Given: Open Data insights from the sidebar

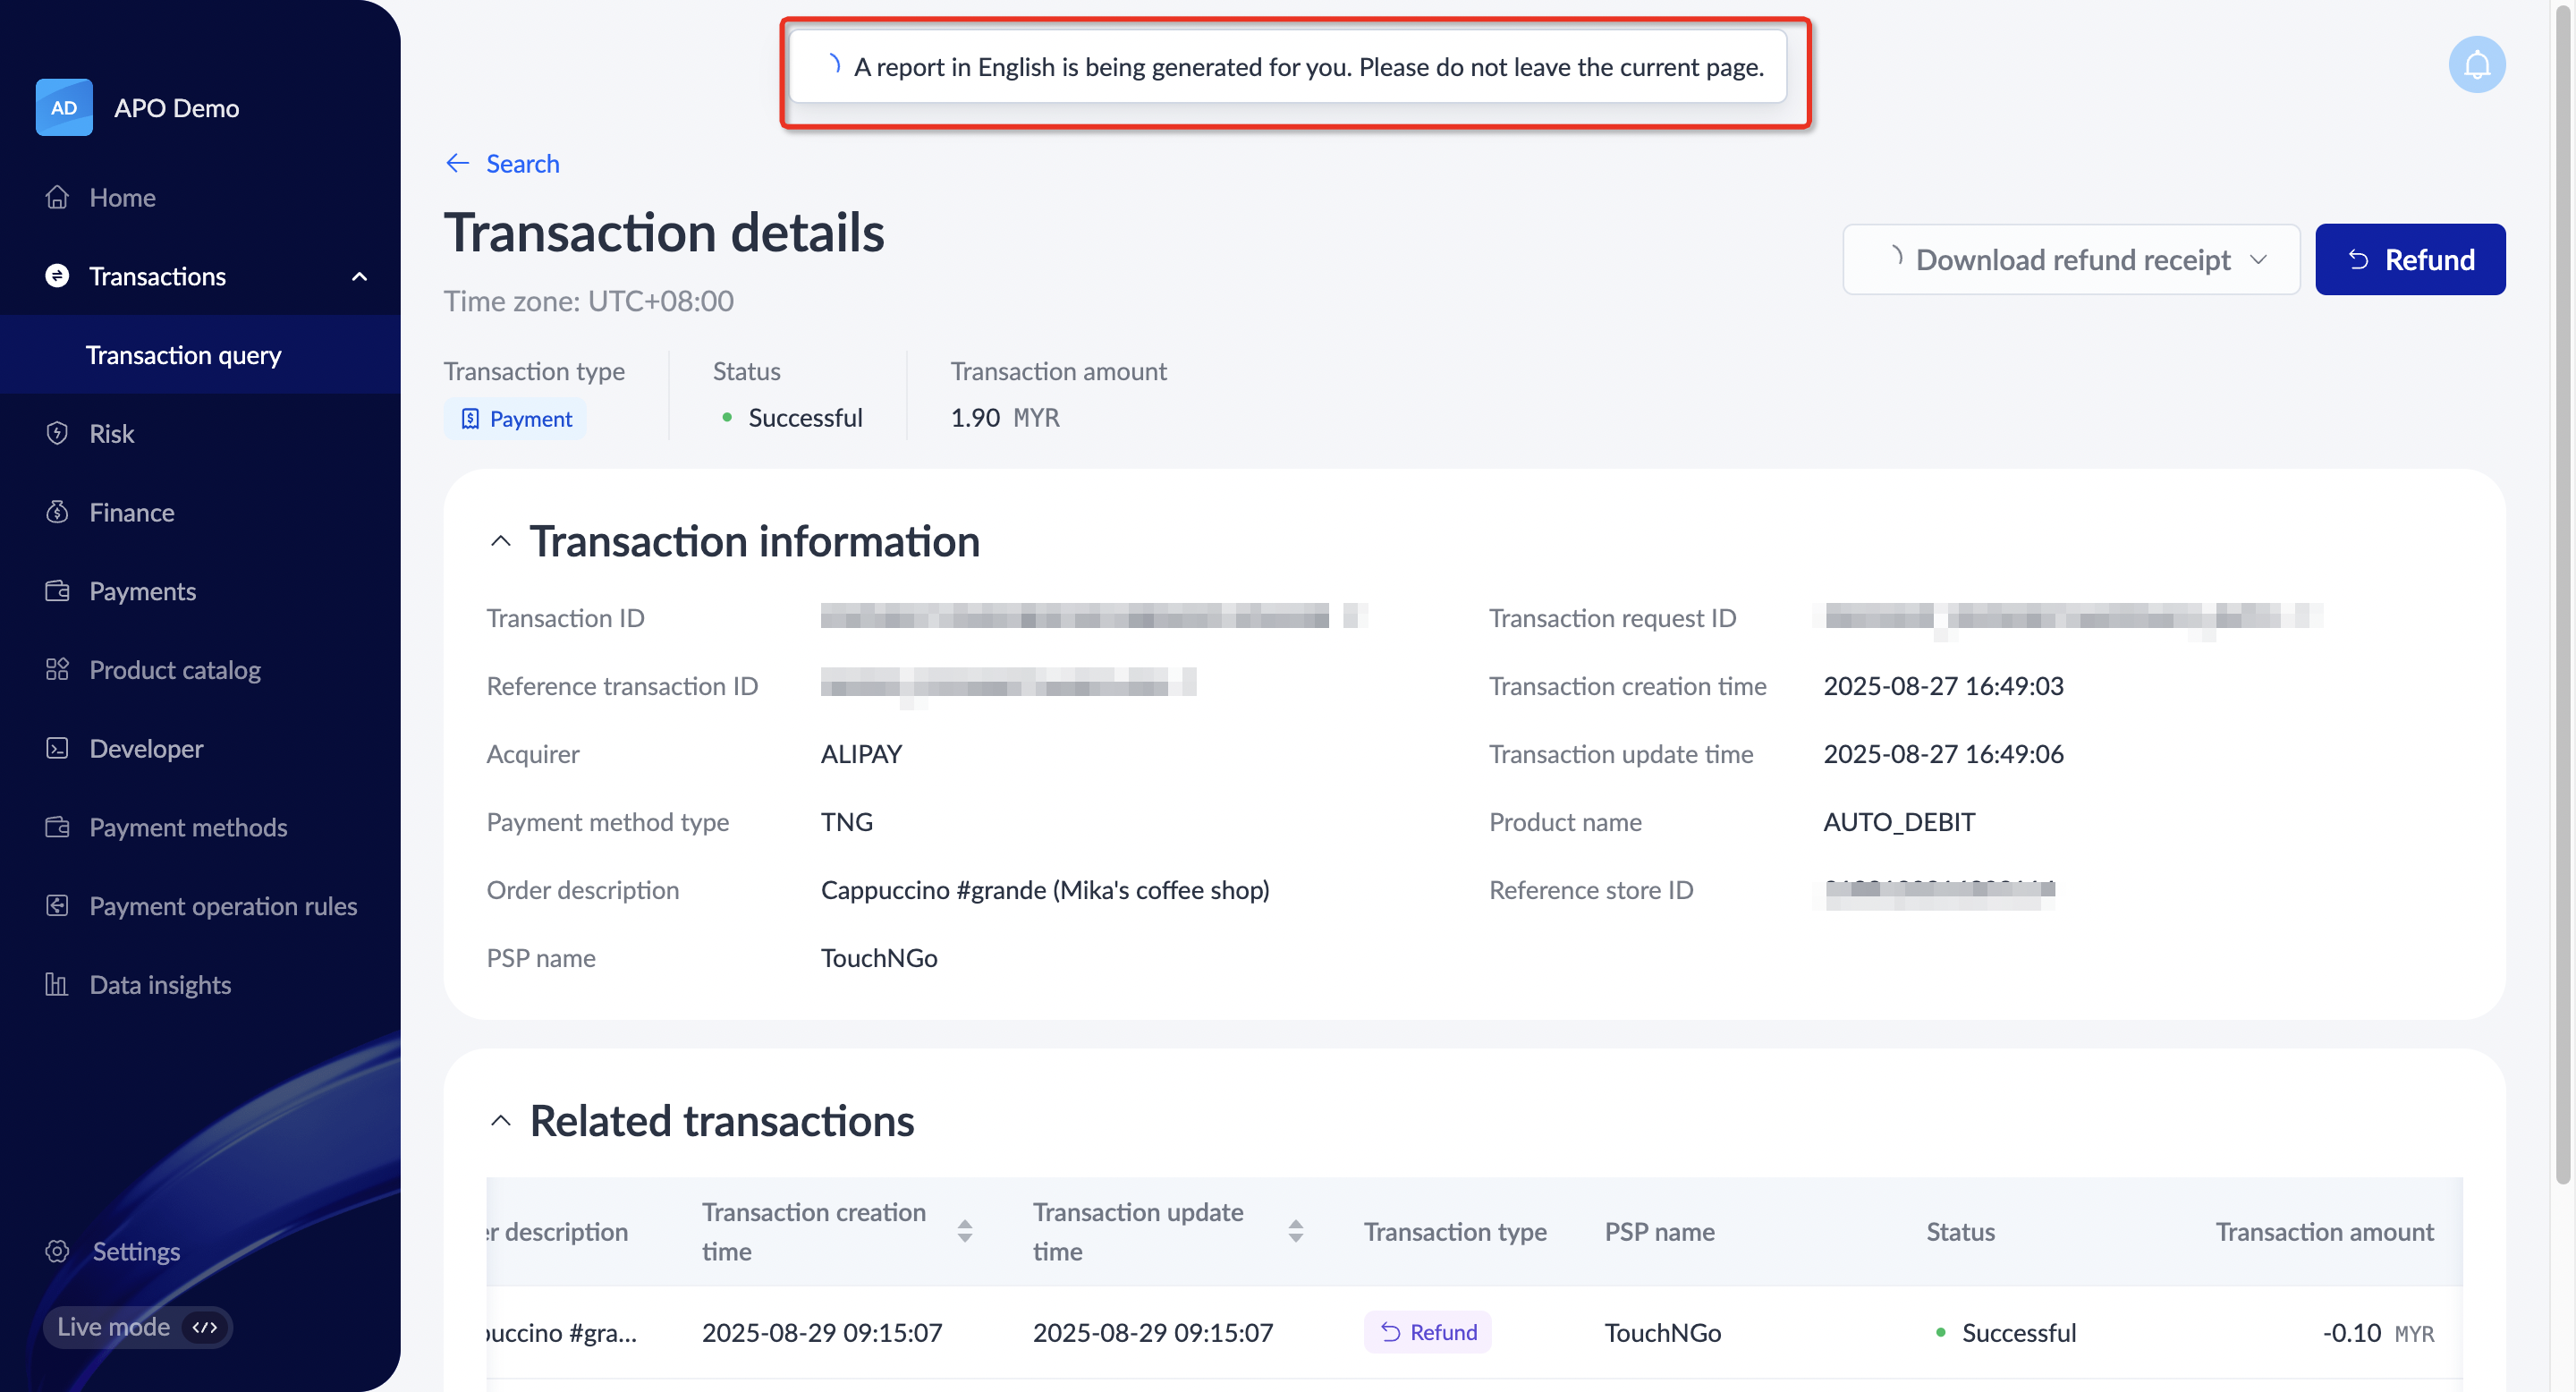Looking at the screenshot, I should [x=159, y=984].
